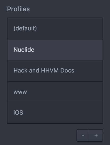
Task: Click the Hack and HHVM Docs text
Action: coord(44,70)
